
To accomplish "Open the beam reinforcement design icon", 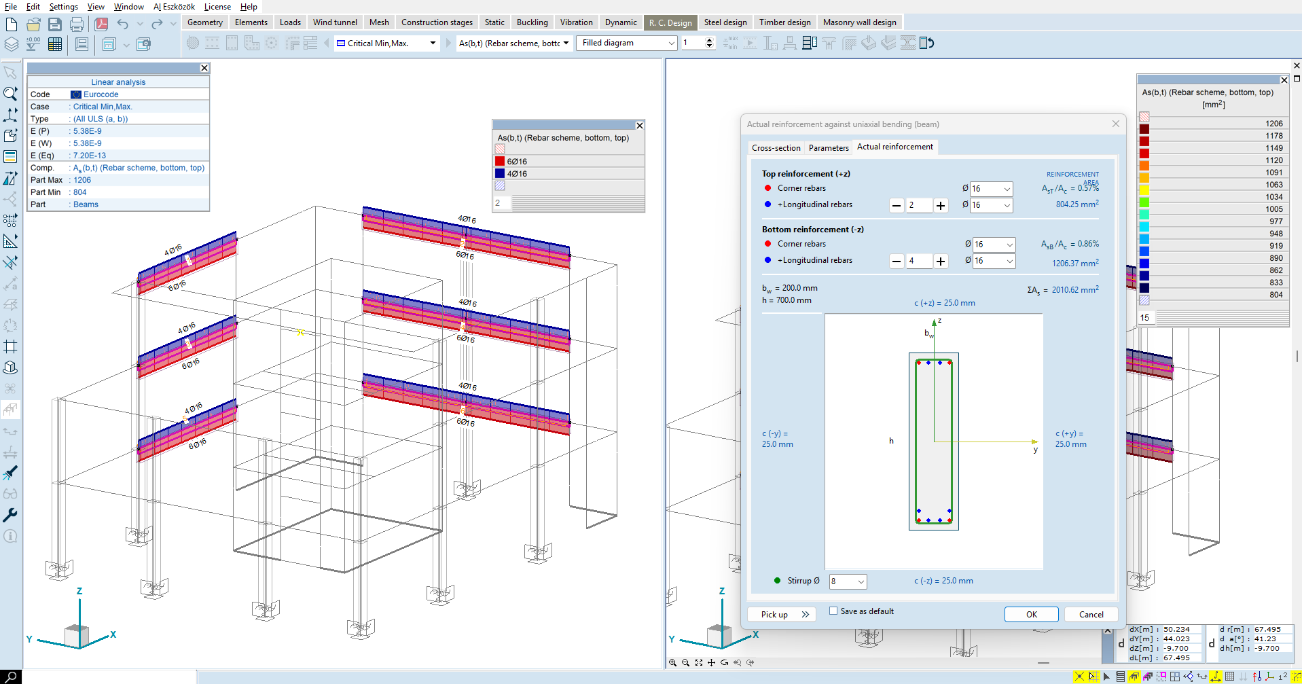I will 790,43.
